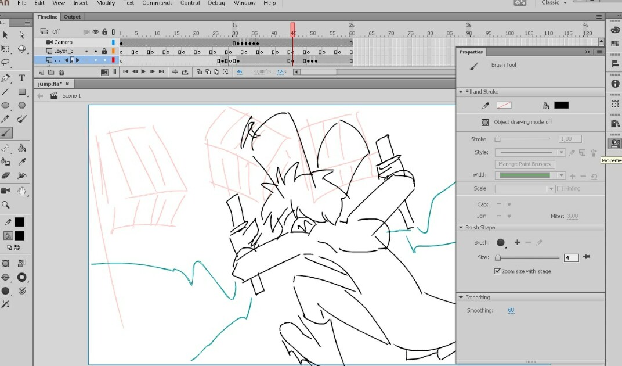
Task: Activate the Pen tool
Action: click(x=6, y=78)
